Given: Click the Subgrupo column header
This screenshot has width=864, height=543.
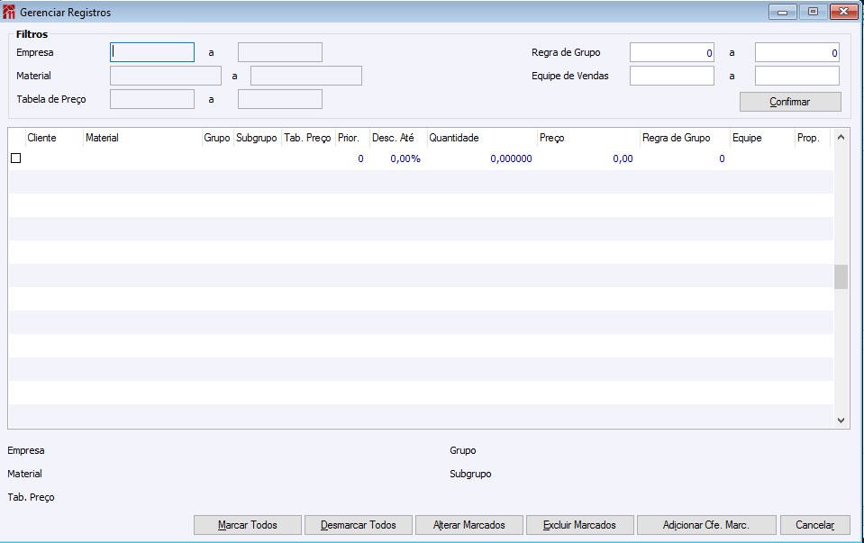Looking at the screenshot, I should [257, 138].
